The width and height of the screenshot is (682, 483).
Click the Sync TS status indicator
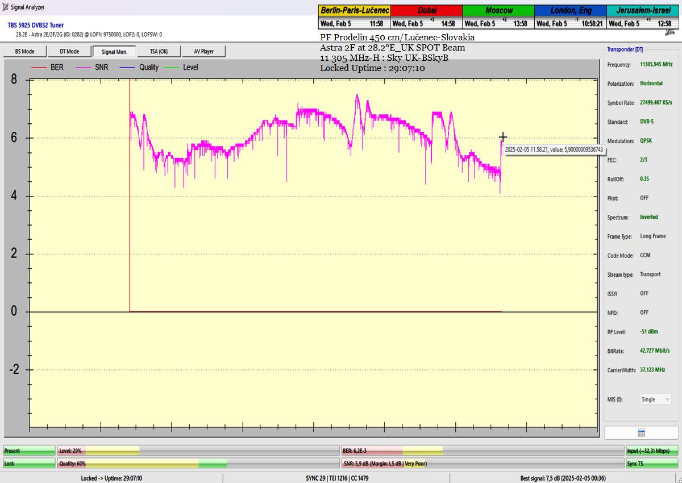(x=651, y=464)
